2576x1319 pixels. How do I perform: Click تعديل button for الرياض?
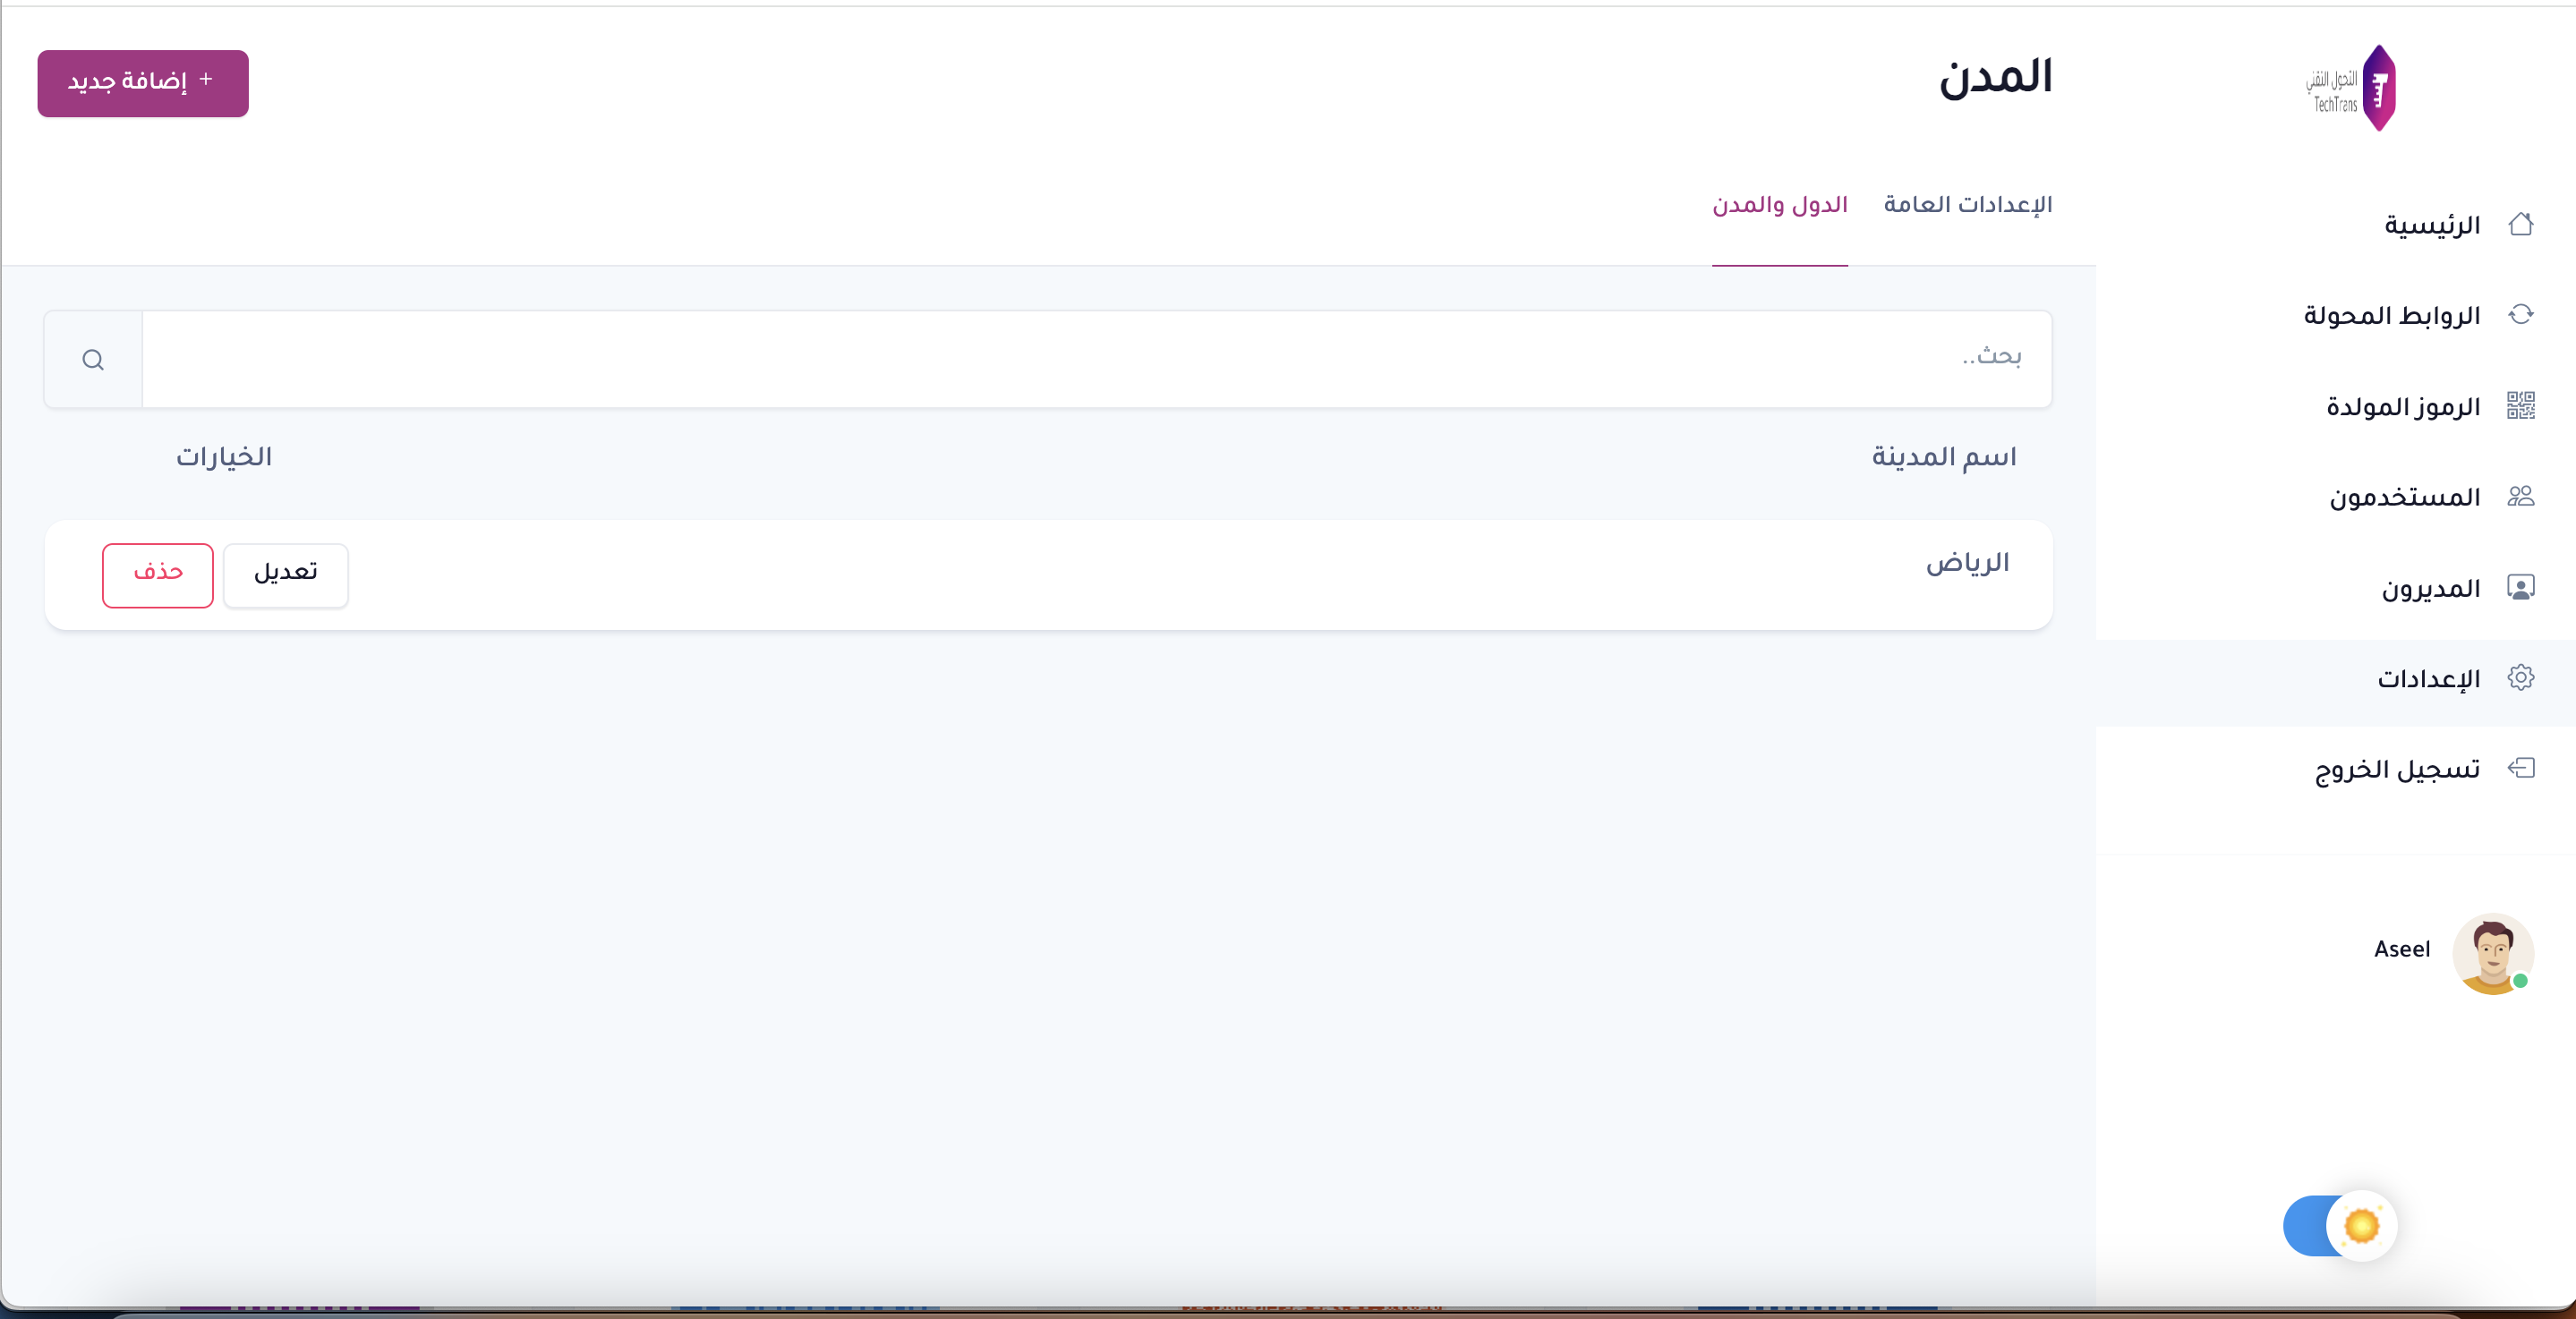285,575
